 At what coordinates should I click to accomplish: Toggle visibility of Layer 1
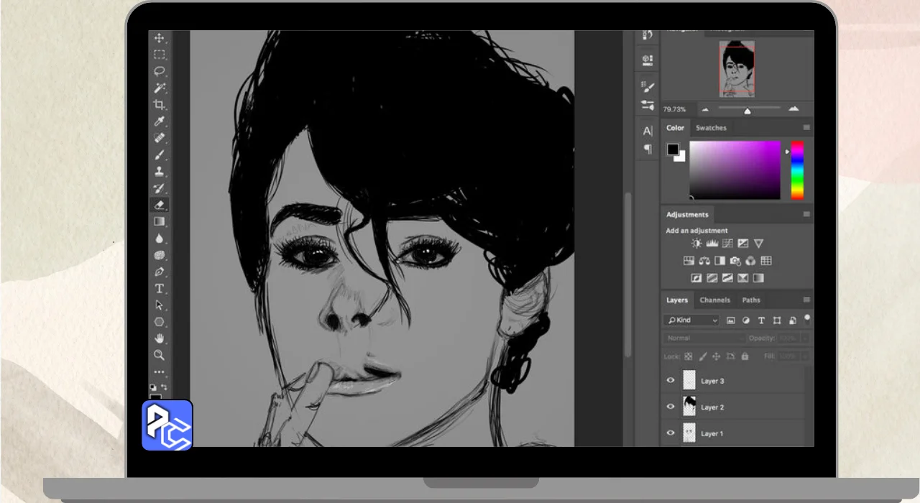tap(671, 433)
